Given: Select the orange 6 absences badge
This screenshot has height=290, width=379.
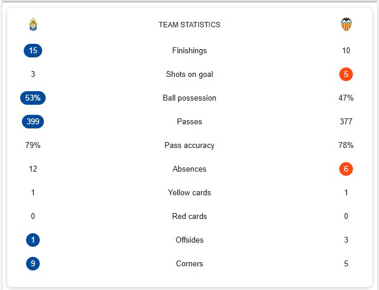Looking at the screenshot, I should pos(346,169).
